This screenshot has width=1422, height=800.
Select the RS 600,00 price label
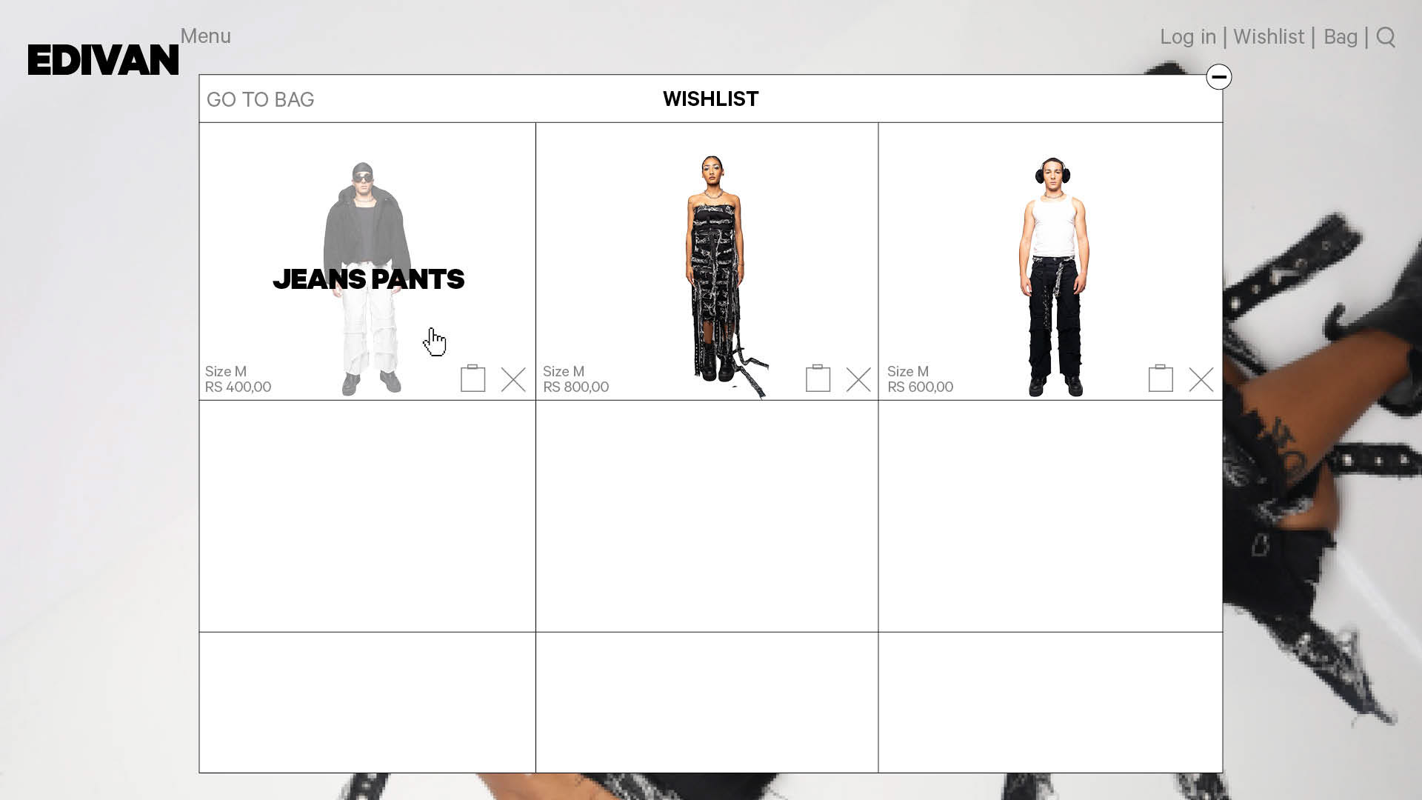pos(920,387)
